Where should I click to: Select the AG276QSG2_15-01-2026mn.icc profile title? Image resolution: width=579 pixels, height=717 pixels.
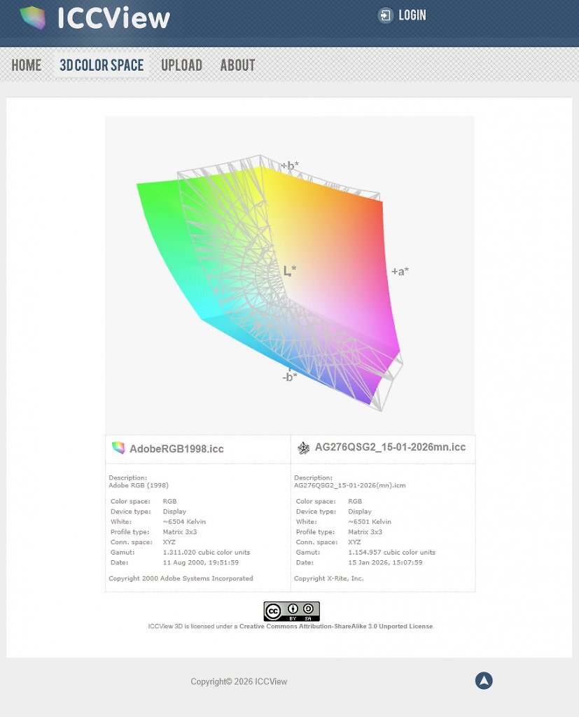(x=390, y=447)
